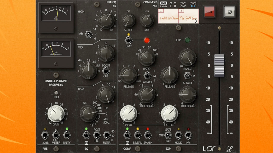Toggle the HOLD switch
The height and width of the screenshot is (153, 273).
[x=178, y=135]
